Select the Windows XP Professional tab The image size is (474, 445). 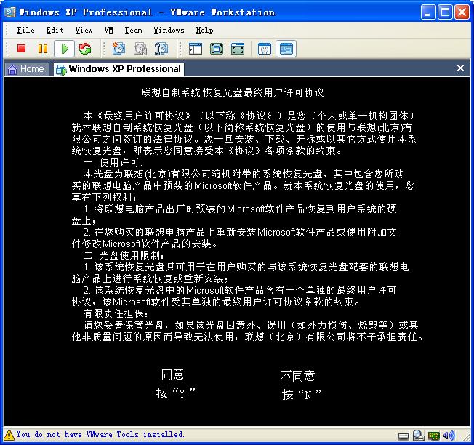(119, 69)
